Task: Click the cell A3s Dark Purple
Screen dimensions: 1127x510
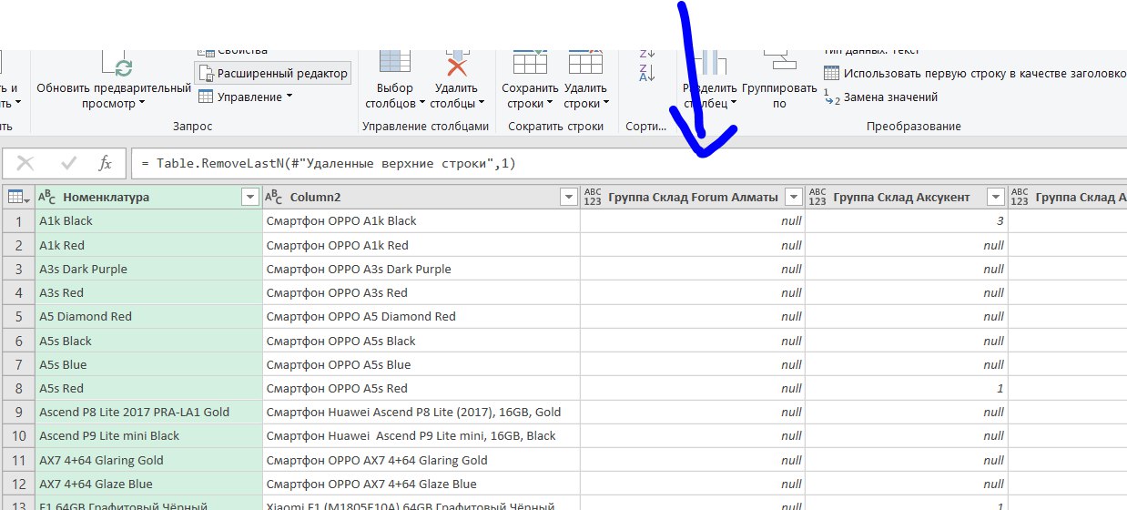Action: (148, 269)
